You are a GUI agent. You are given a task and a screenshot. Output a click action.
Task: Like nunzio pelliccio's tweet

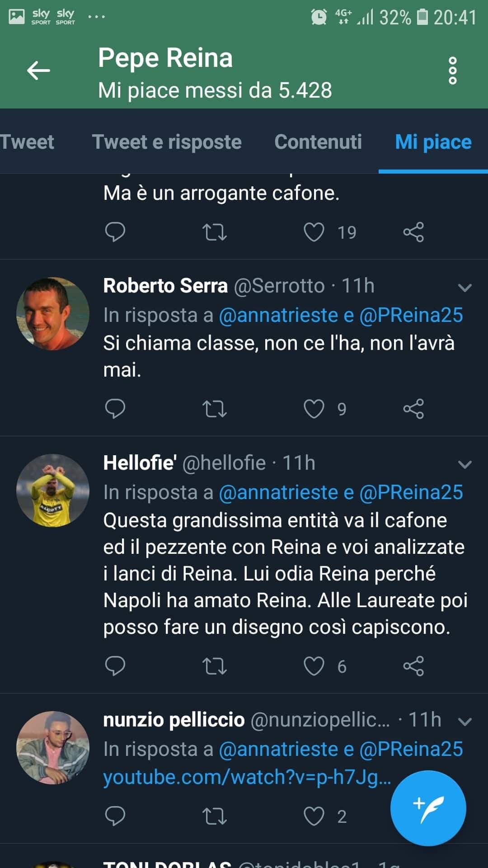pyautogui.click(x=314, y=816)
